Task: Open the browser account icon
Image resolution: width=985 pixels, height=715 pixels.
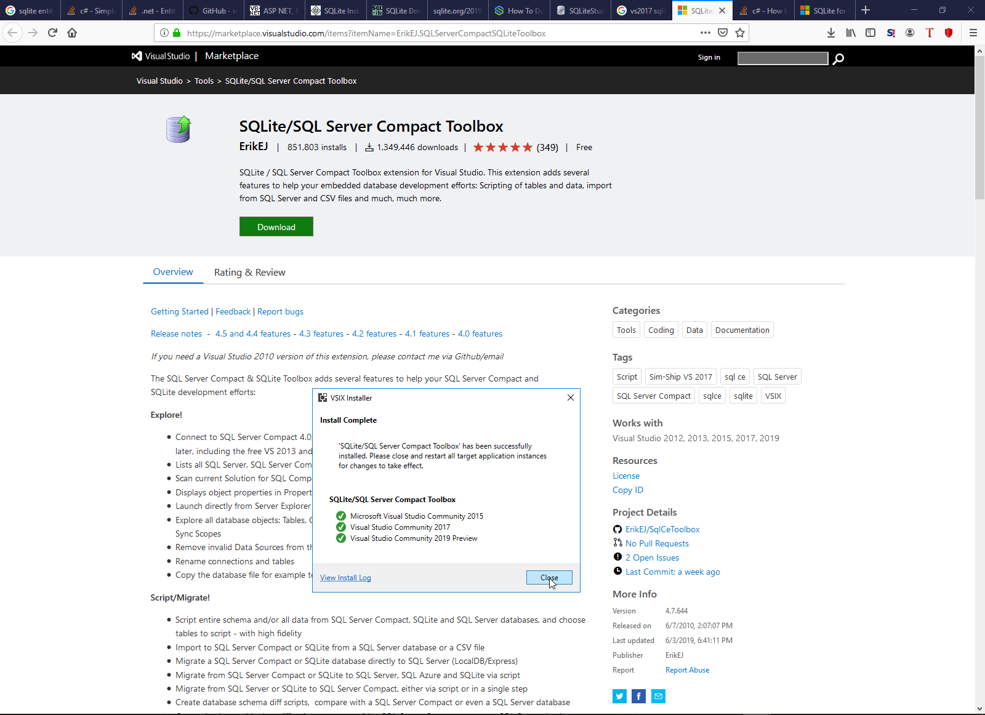Action: pyautogui.click(x=910, y=33)
